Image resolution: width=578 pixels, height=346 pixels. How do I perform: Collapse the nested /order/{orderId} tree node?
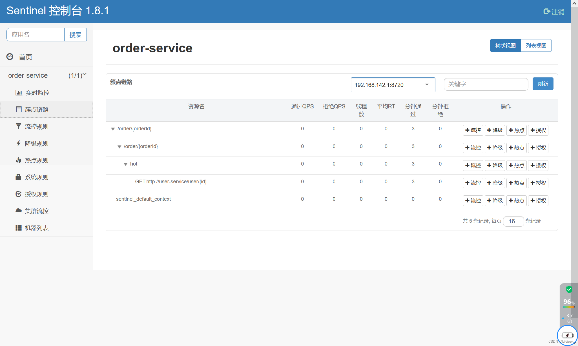tap(119, 147)
